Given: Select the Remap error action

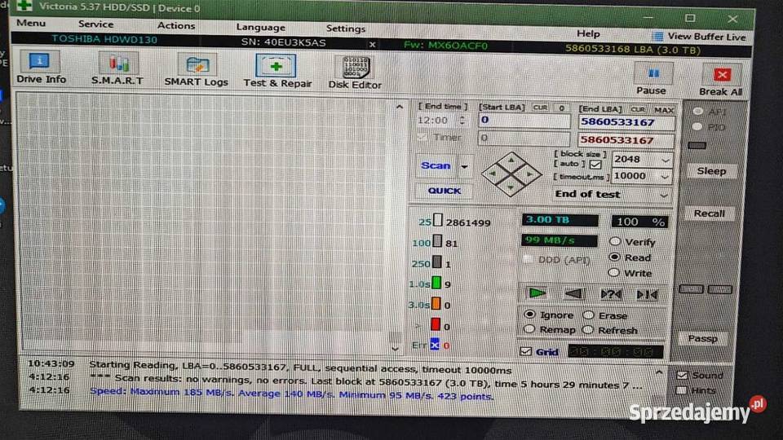Looking at the screenshot, I should (x=529, y=330).
